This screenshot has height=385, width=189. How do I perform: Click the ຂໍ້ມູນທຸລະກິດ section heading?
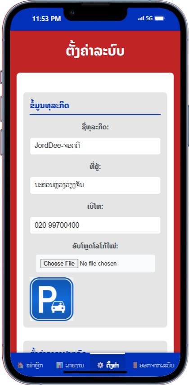click(x=49, y=106)
